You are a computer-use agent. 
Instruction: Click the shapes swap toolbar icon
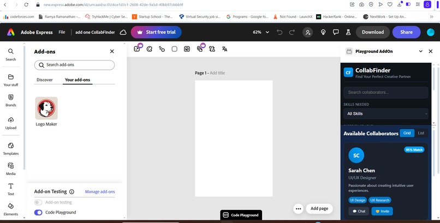162,49
